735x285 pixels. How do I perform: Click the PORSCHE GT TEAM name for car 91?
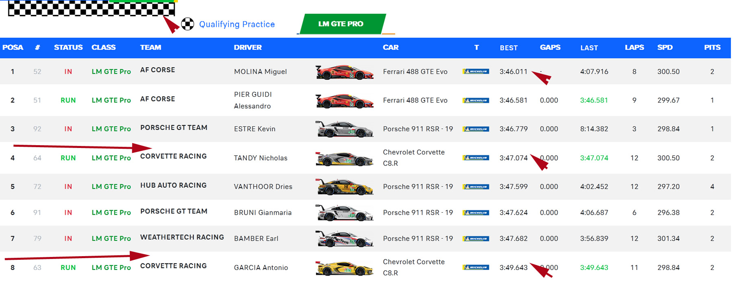pos(174,211)
